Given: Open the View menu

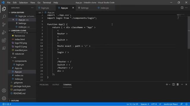Looking at the screenshot, I should (x=33, y=3).
